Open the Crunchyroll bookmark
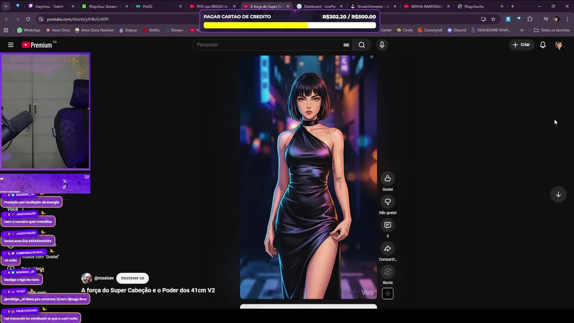The image size is (574, 323). point(430,30)
